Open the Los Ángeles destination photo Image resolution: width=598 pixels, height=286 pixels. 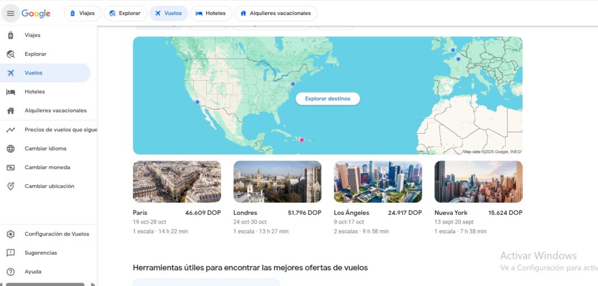click(378, 181)
